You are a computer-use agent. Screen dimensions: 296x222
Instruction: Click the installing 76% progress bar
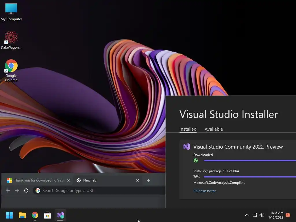coord(250,177)
